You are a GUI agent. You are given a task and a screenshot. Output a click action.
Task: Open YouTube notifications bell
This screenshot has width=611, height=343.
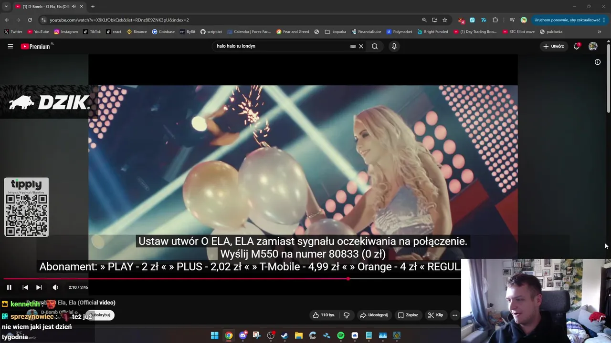[x=577, y=46]
